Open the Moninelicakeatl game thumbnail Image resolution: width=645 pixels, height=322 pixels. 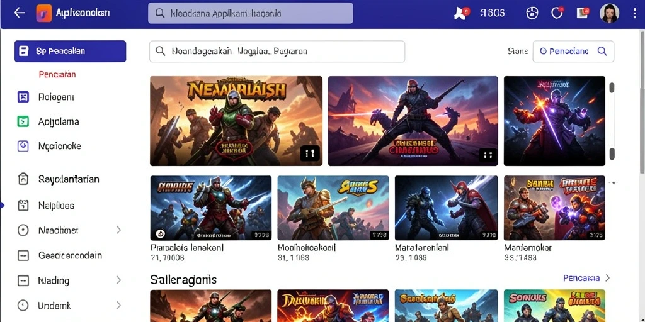[333, 208]
